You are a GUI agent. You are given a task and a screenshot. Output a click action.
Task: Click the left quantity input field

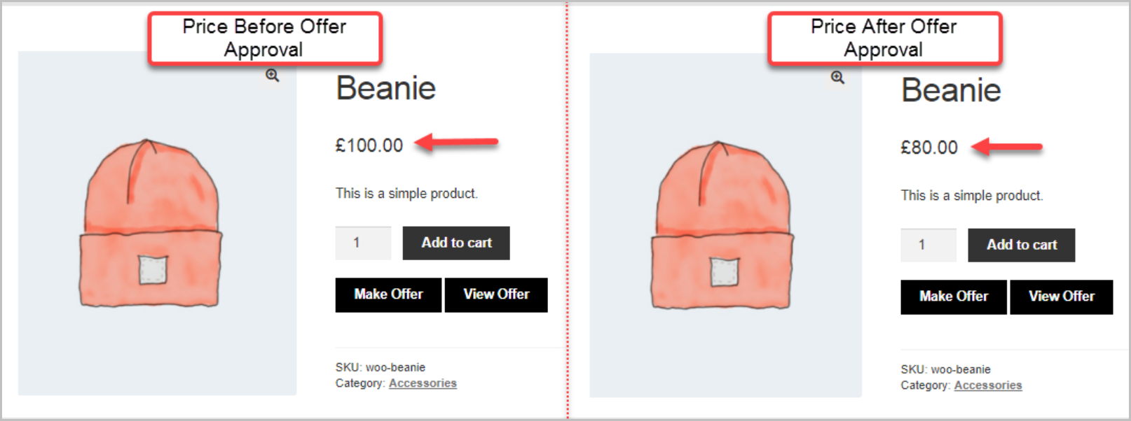363,243
